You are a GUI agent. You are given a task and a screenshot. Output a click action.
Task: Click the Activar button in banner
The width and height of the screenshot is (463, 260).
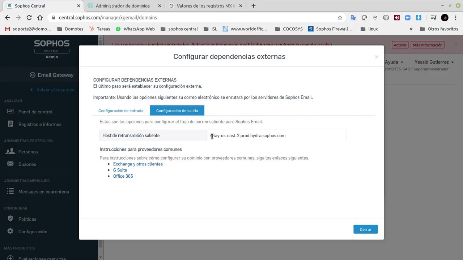(400, 45)
